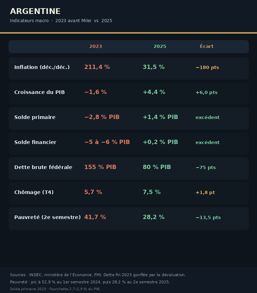Click the Solde financier row label
Image resolution: width=257 pixels, height=293 pixels.
pyautogui.click(x=35, y=142)
